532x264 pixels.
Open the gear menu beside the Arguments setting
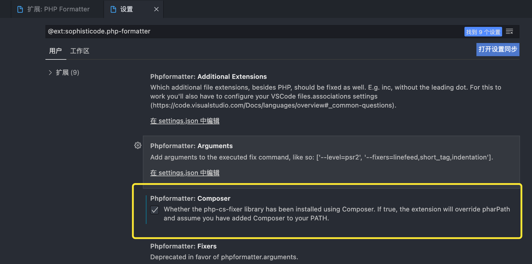pos(138,145)
